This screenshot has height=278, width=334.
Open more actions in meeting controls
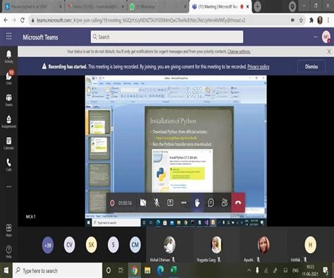(184, 203)
